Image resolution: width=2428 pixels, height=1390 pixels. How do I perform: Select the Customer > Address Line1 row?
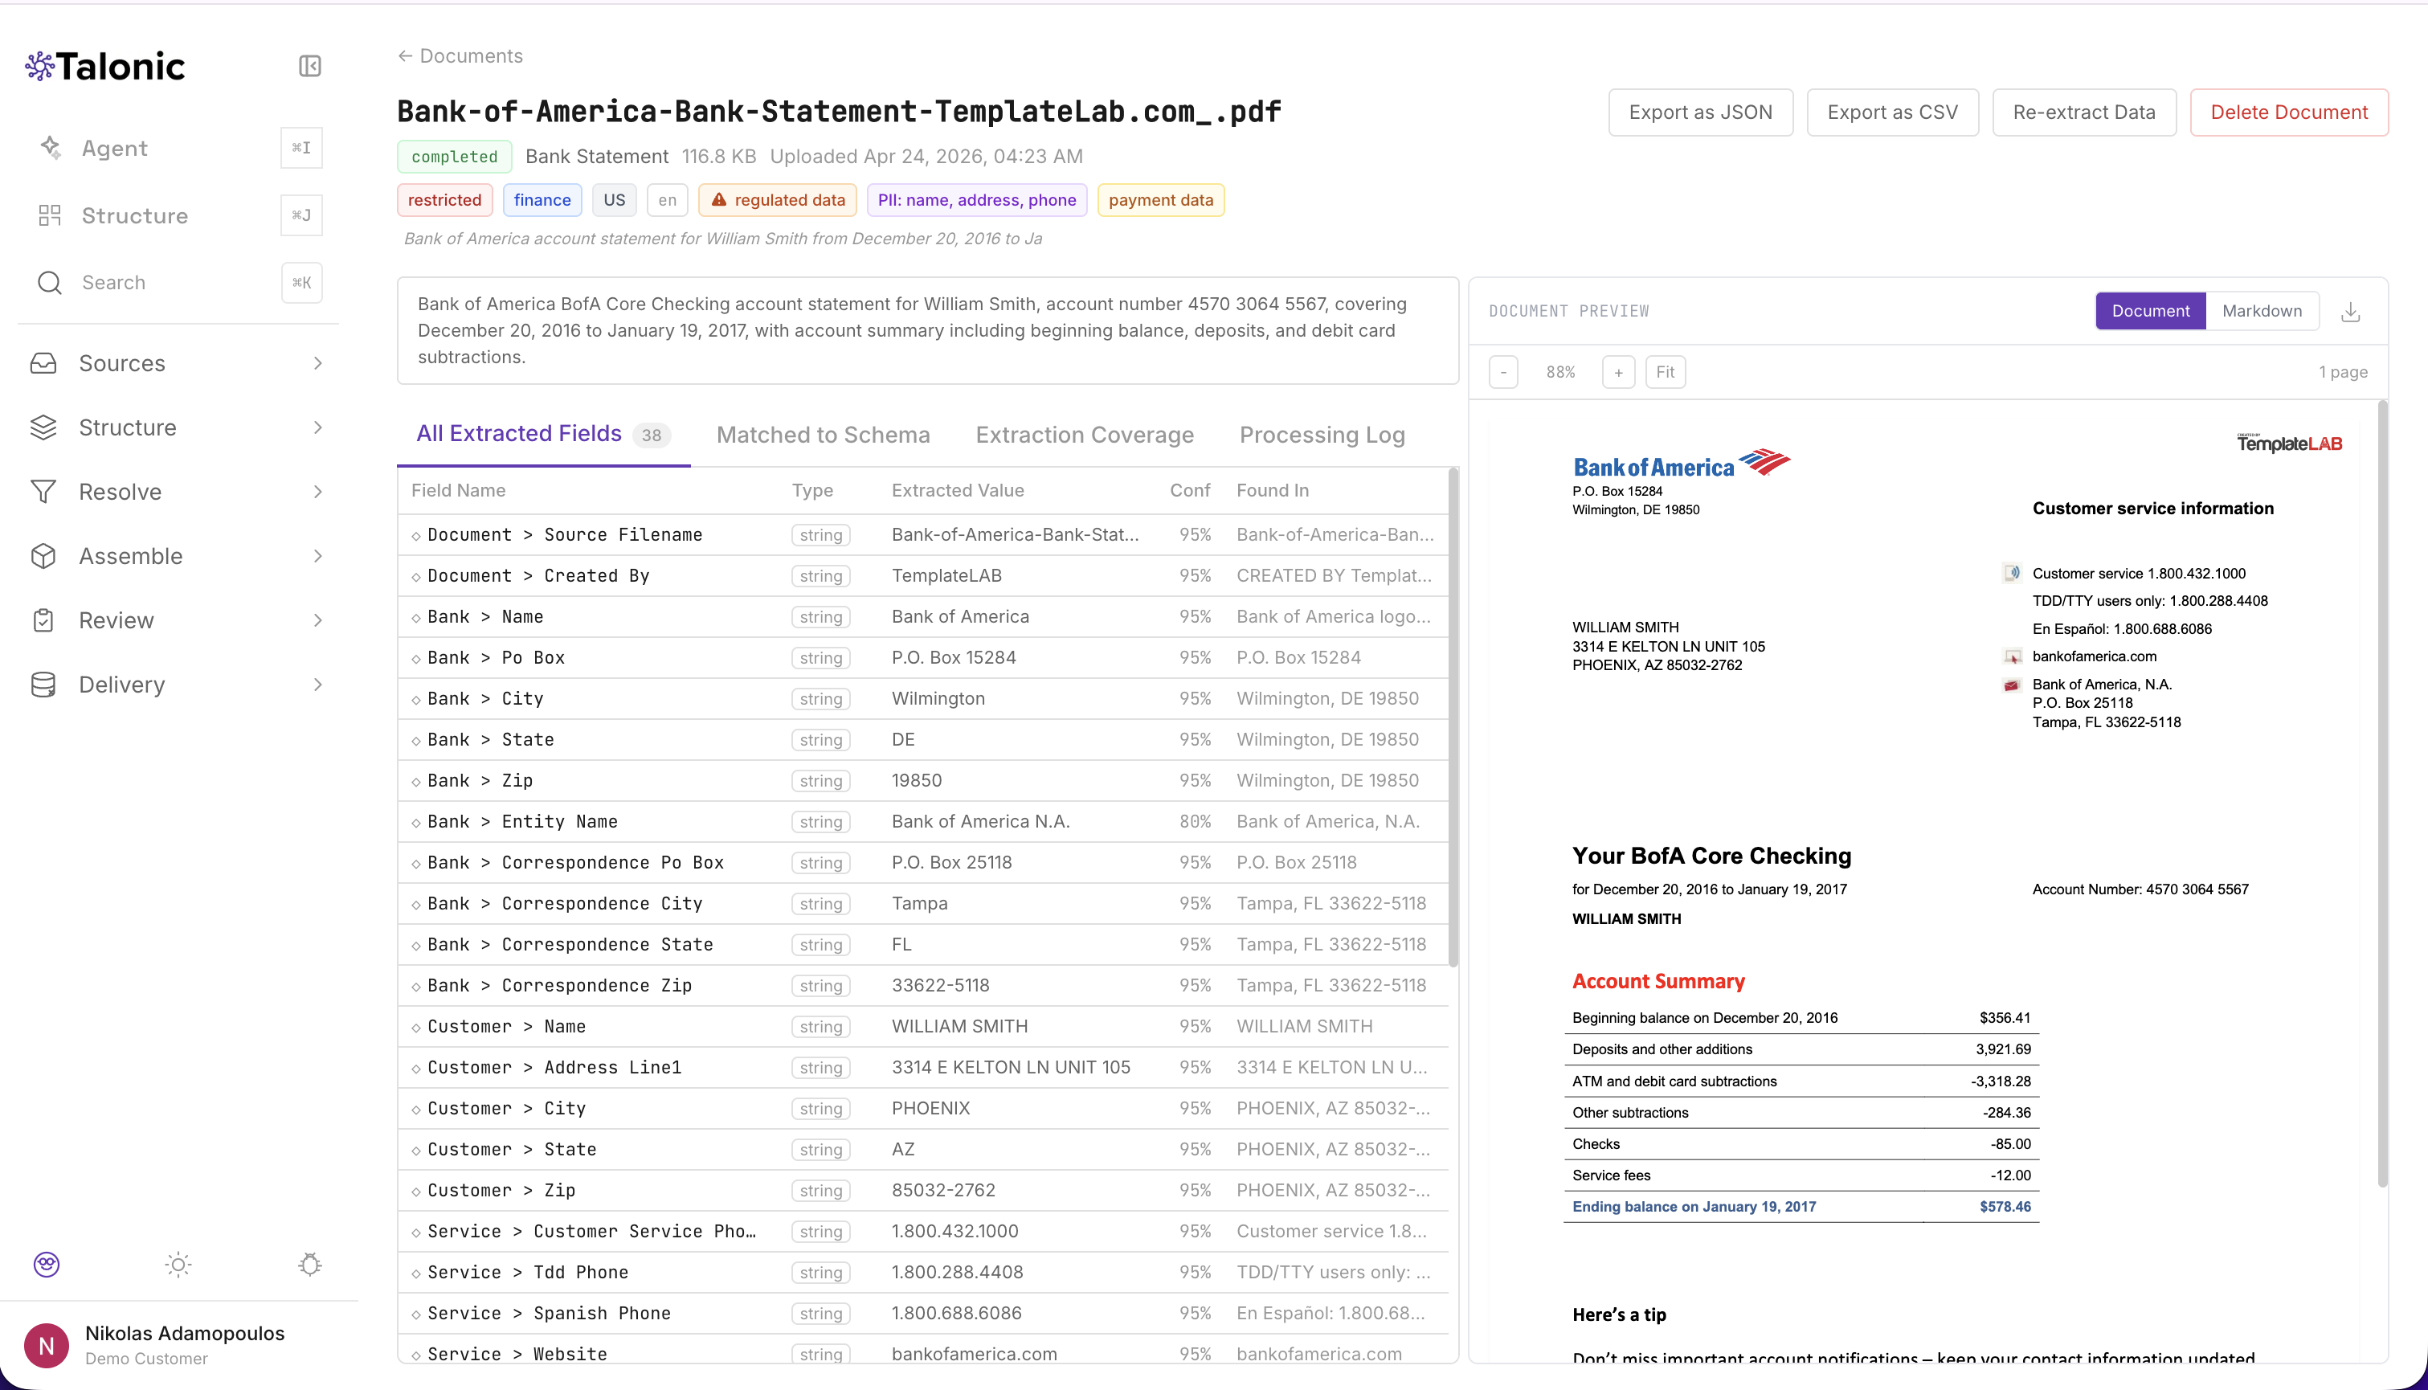923,1067
